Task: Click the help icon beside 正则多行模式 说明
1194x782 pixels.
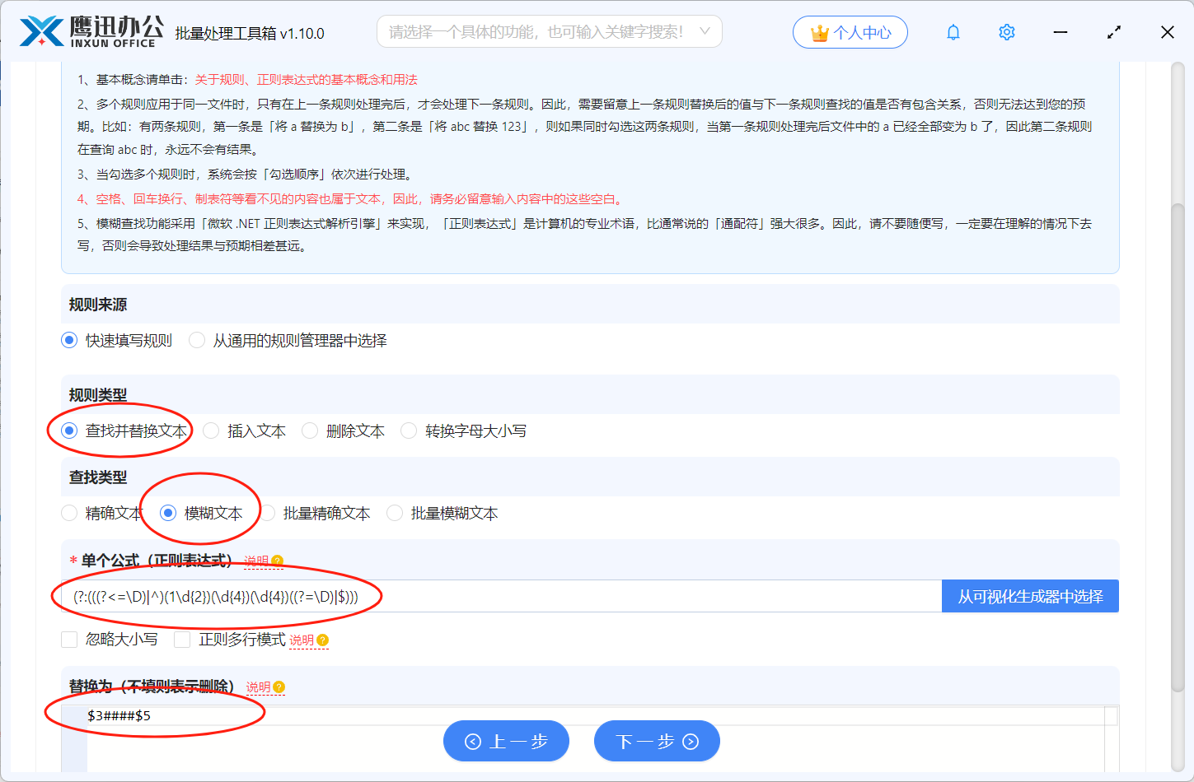Action: coord(322,640)
